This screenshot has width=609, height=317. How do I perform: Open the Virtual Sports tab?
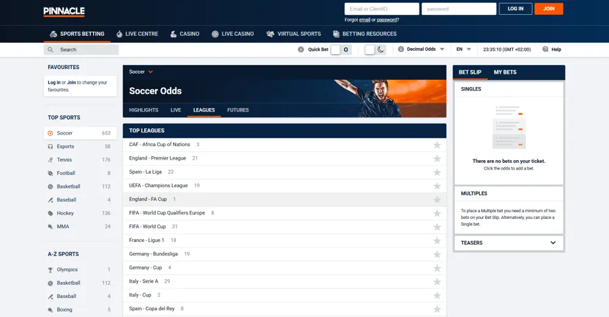pos(294,34)
